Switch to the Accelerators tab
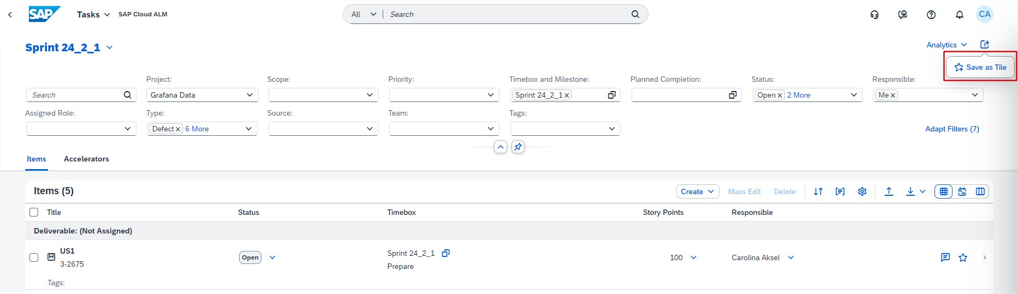Screen dimensions: 1018x294 pos(86,159)
